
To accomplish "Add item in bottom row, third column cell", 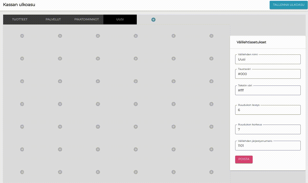I will pos(98,172).
